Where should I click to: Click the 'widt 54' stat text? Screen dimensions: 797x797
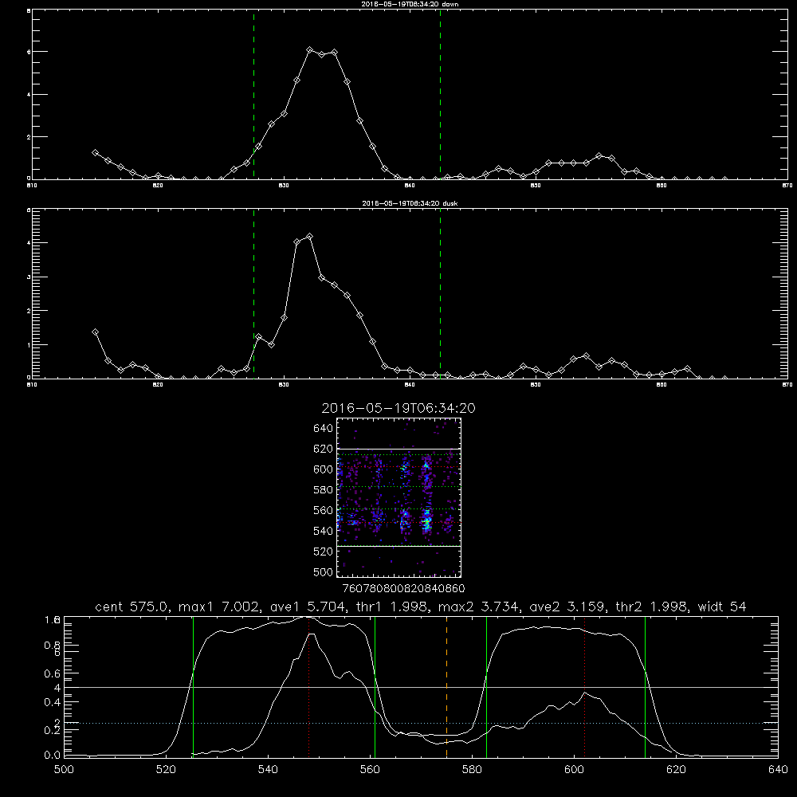722,607
